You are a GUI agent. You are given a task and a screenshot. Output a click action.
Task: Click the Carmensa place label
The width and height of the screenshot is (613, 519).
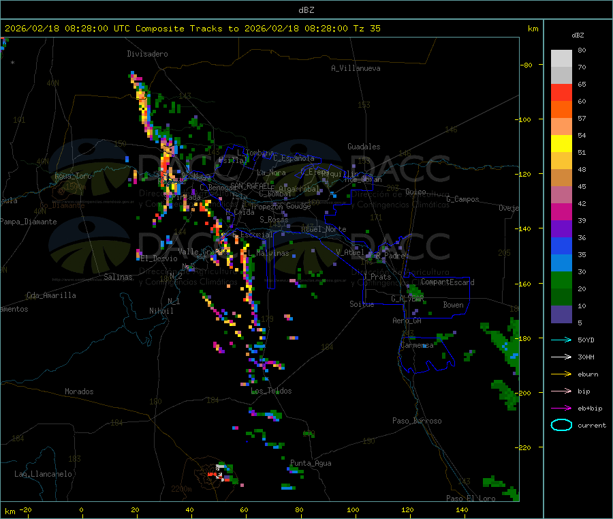(417, 345)
